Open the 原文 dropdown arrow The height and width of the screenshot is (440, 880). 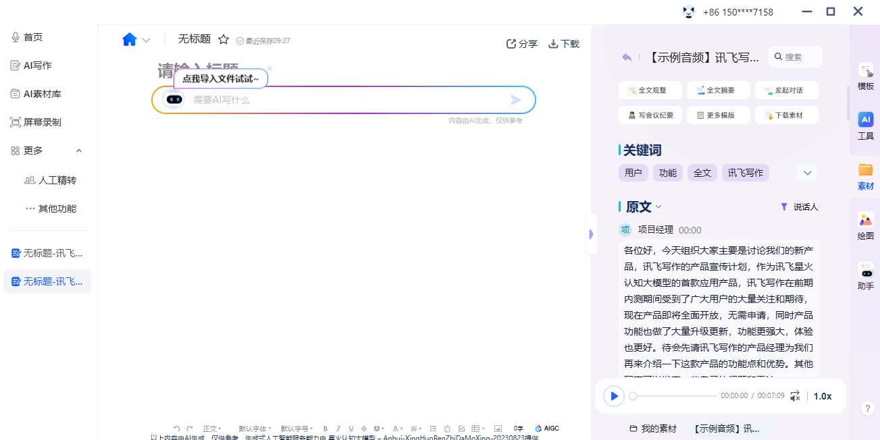point(658,207)
